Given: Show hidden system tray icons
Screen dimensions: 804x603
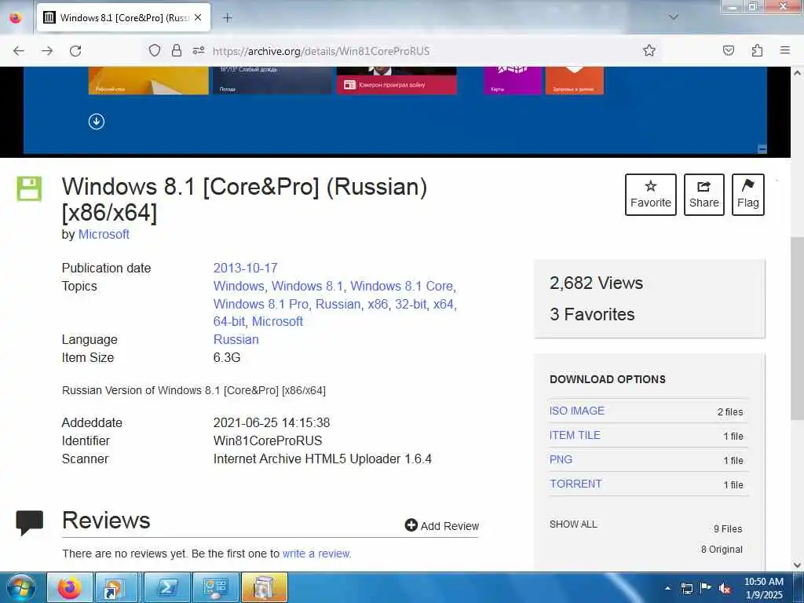Looking at the screenshot, I should (x=667, y=588).
